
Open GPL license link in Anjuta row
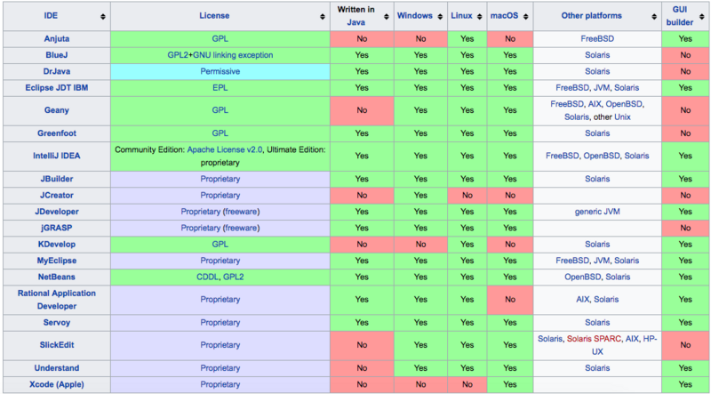(x=220, y=38)
